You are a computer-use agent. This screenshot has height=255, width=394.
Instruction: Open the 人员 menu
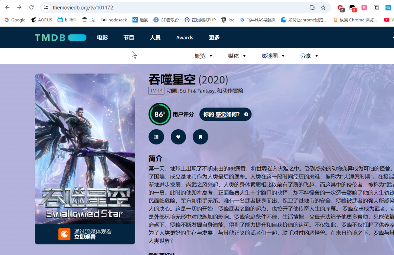[155, 37]
